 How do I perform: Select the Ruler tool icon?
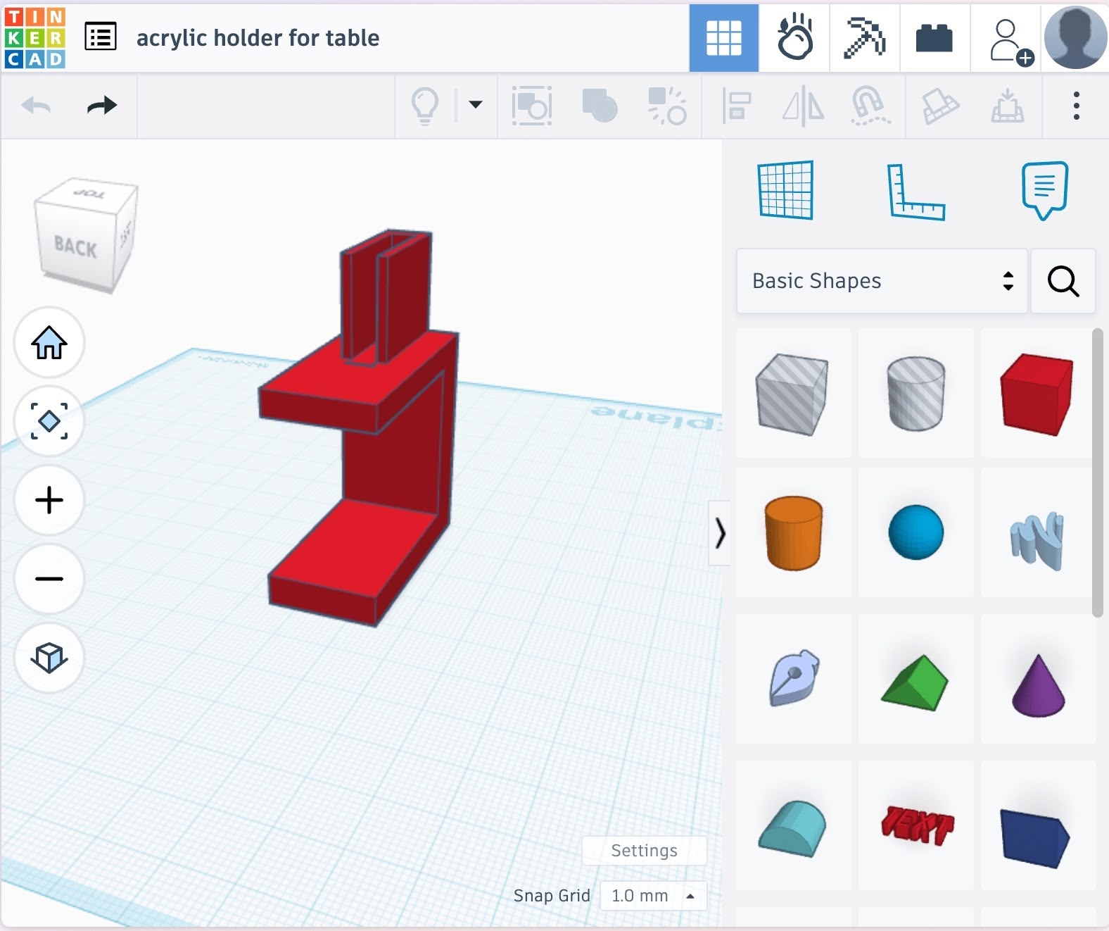click(915, 192)
